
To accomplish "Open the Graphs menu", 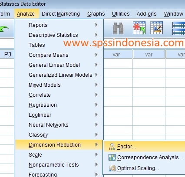I will 96,14.
